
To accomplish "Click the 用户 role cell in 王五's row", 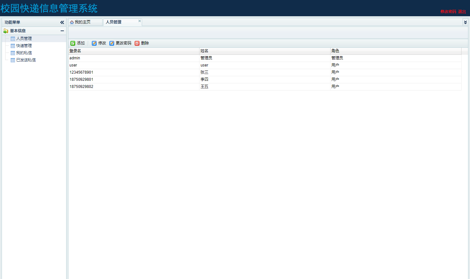I will pos(396,87).
